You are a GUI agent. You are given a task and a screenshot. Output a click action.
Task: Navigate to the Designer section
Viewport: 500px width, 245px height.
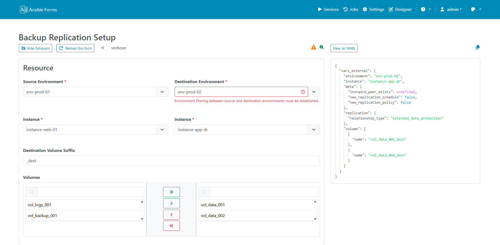pyautogui.click(x=400, y=9)
